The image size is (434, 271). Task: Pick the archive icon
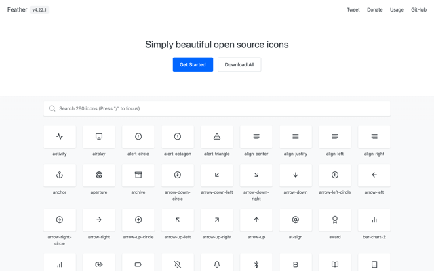pyautogui.click(x=138, y=175)
